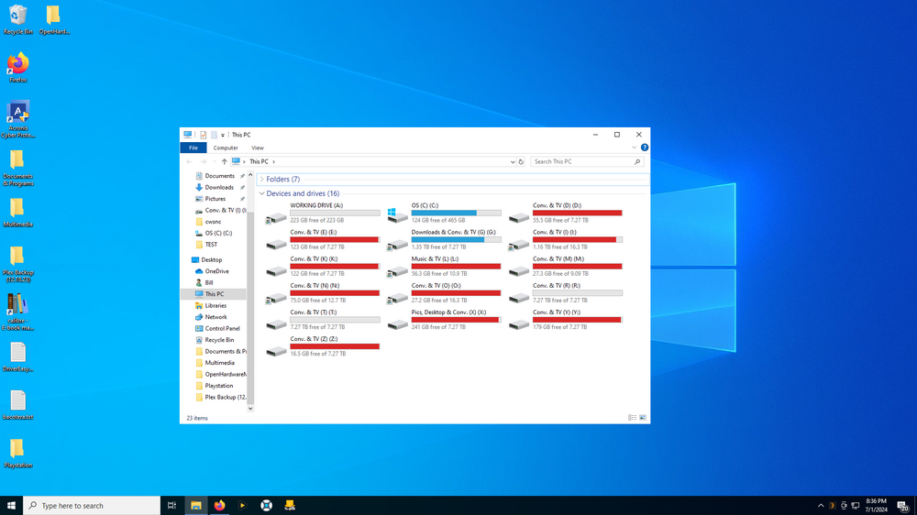The height and width of the screenshot is (515, 917).
Task: Select Network in navigation pane
Action: (x=215, y=317)
